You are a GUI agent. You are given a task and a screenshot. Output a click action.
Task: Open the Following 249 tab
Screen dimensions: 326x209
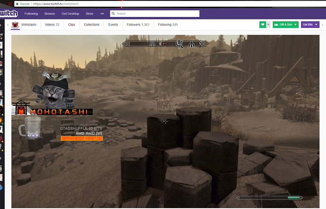(x=168, y=25)
